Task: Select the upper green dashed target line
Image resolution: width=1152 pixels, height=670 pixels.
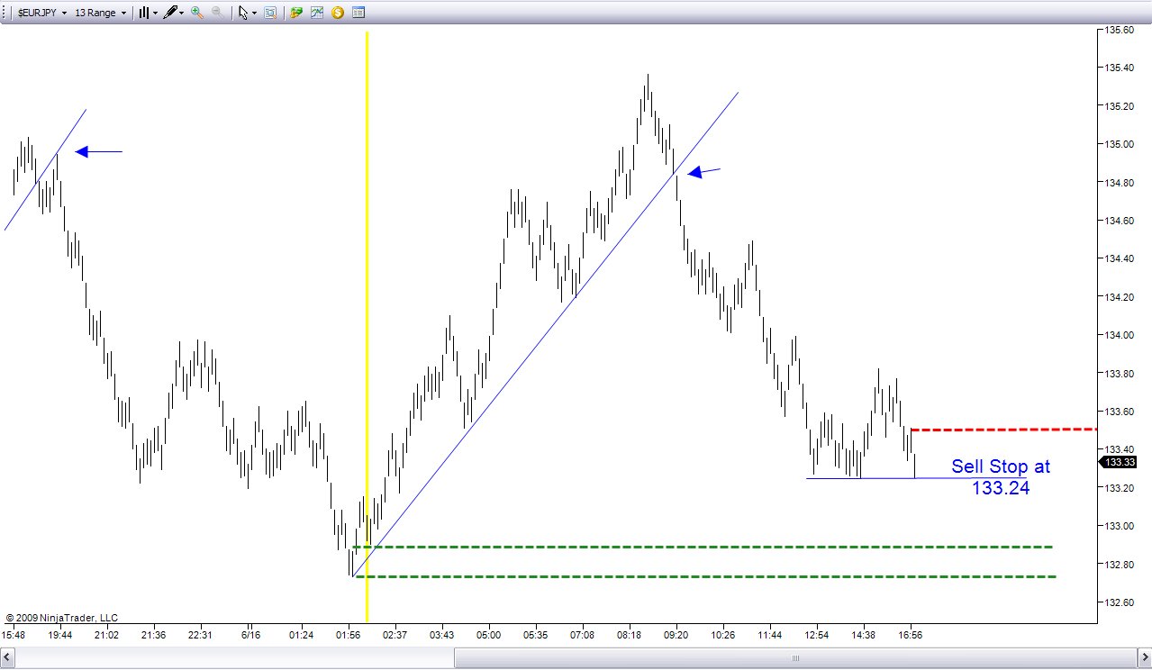Action: pyautogui.click(x=703, y=547)
